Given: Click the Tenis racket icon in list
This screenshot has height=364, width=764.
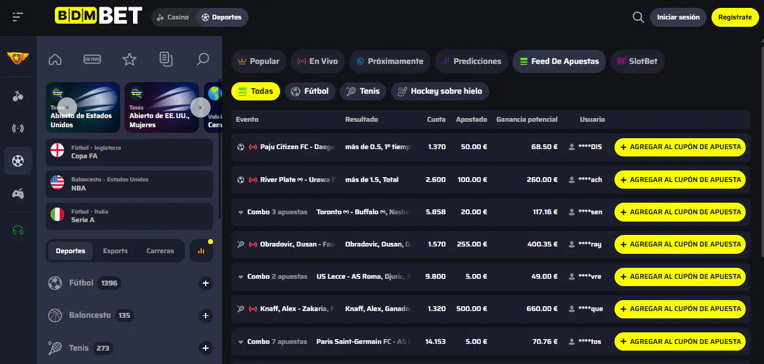Looking at the screenshot, I should (x=55, y=348).
